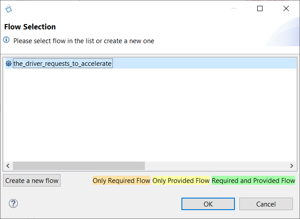Close the dialog with the X button

[286, 8]
